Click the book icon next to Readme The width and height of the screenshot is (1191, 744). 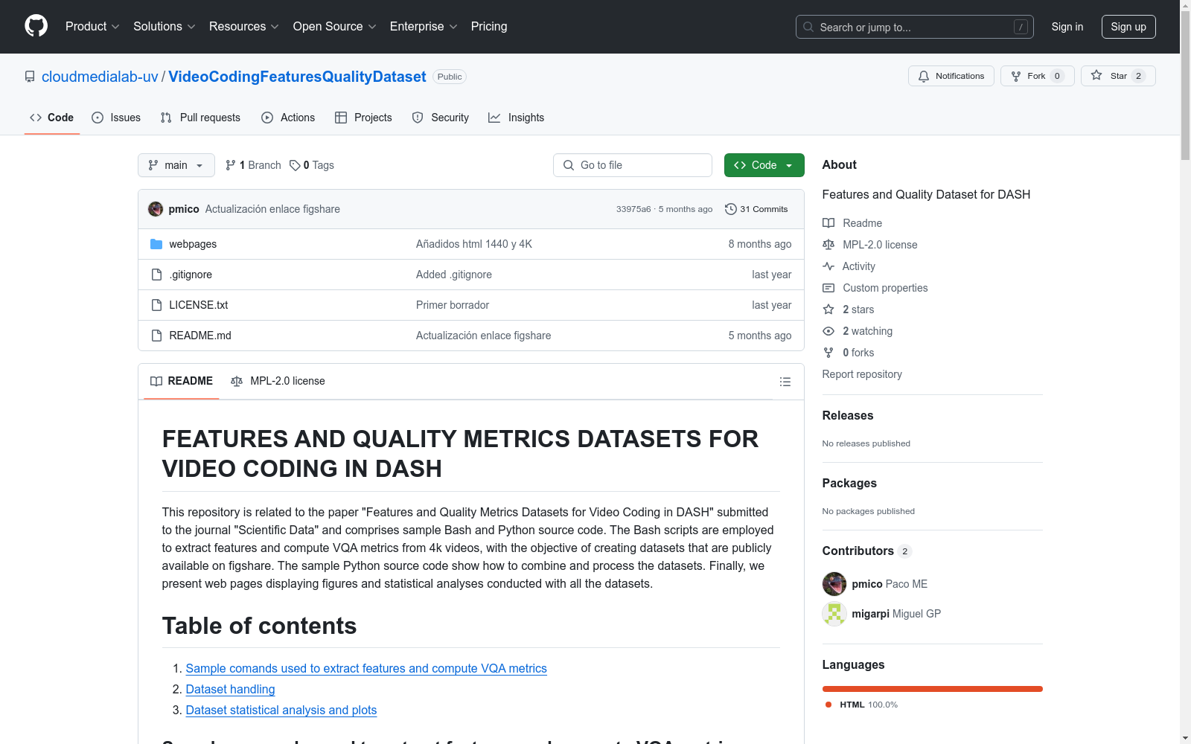[828, 223]
